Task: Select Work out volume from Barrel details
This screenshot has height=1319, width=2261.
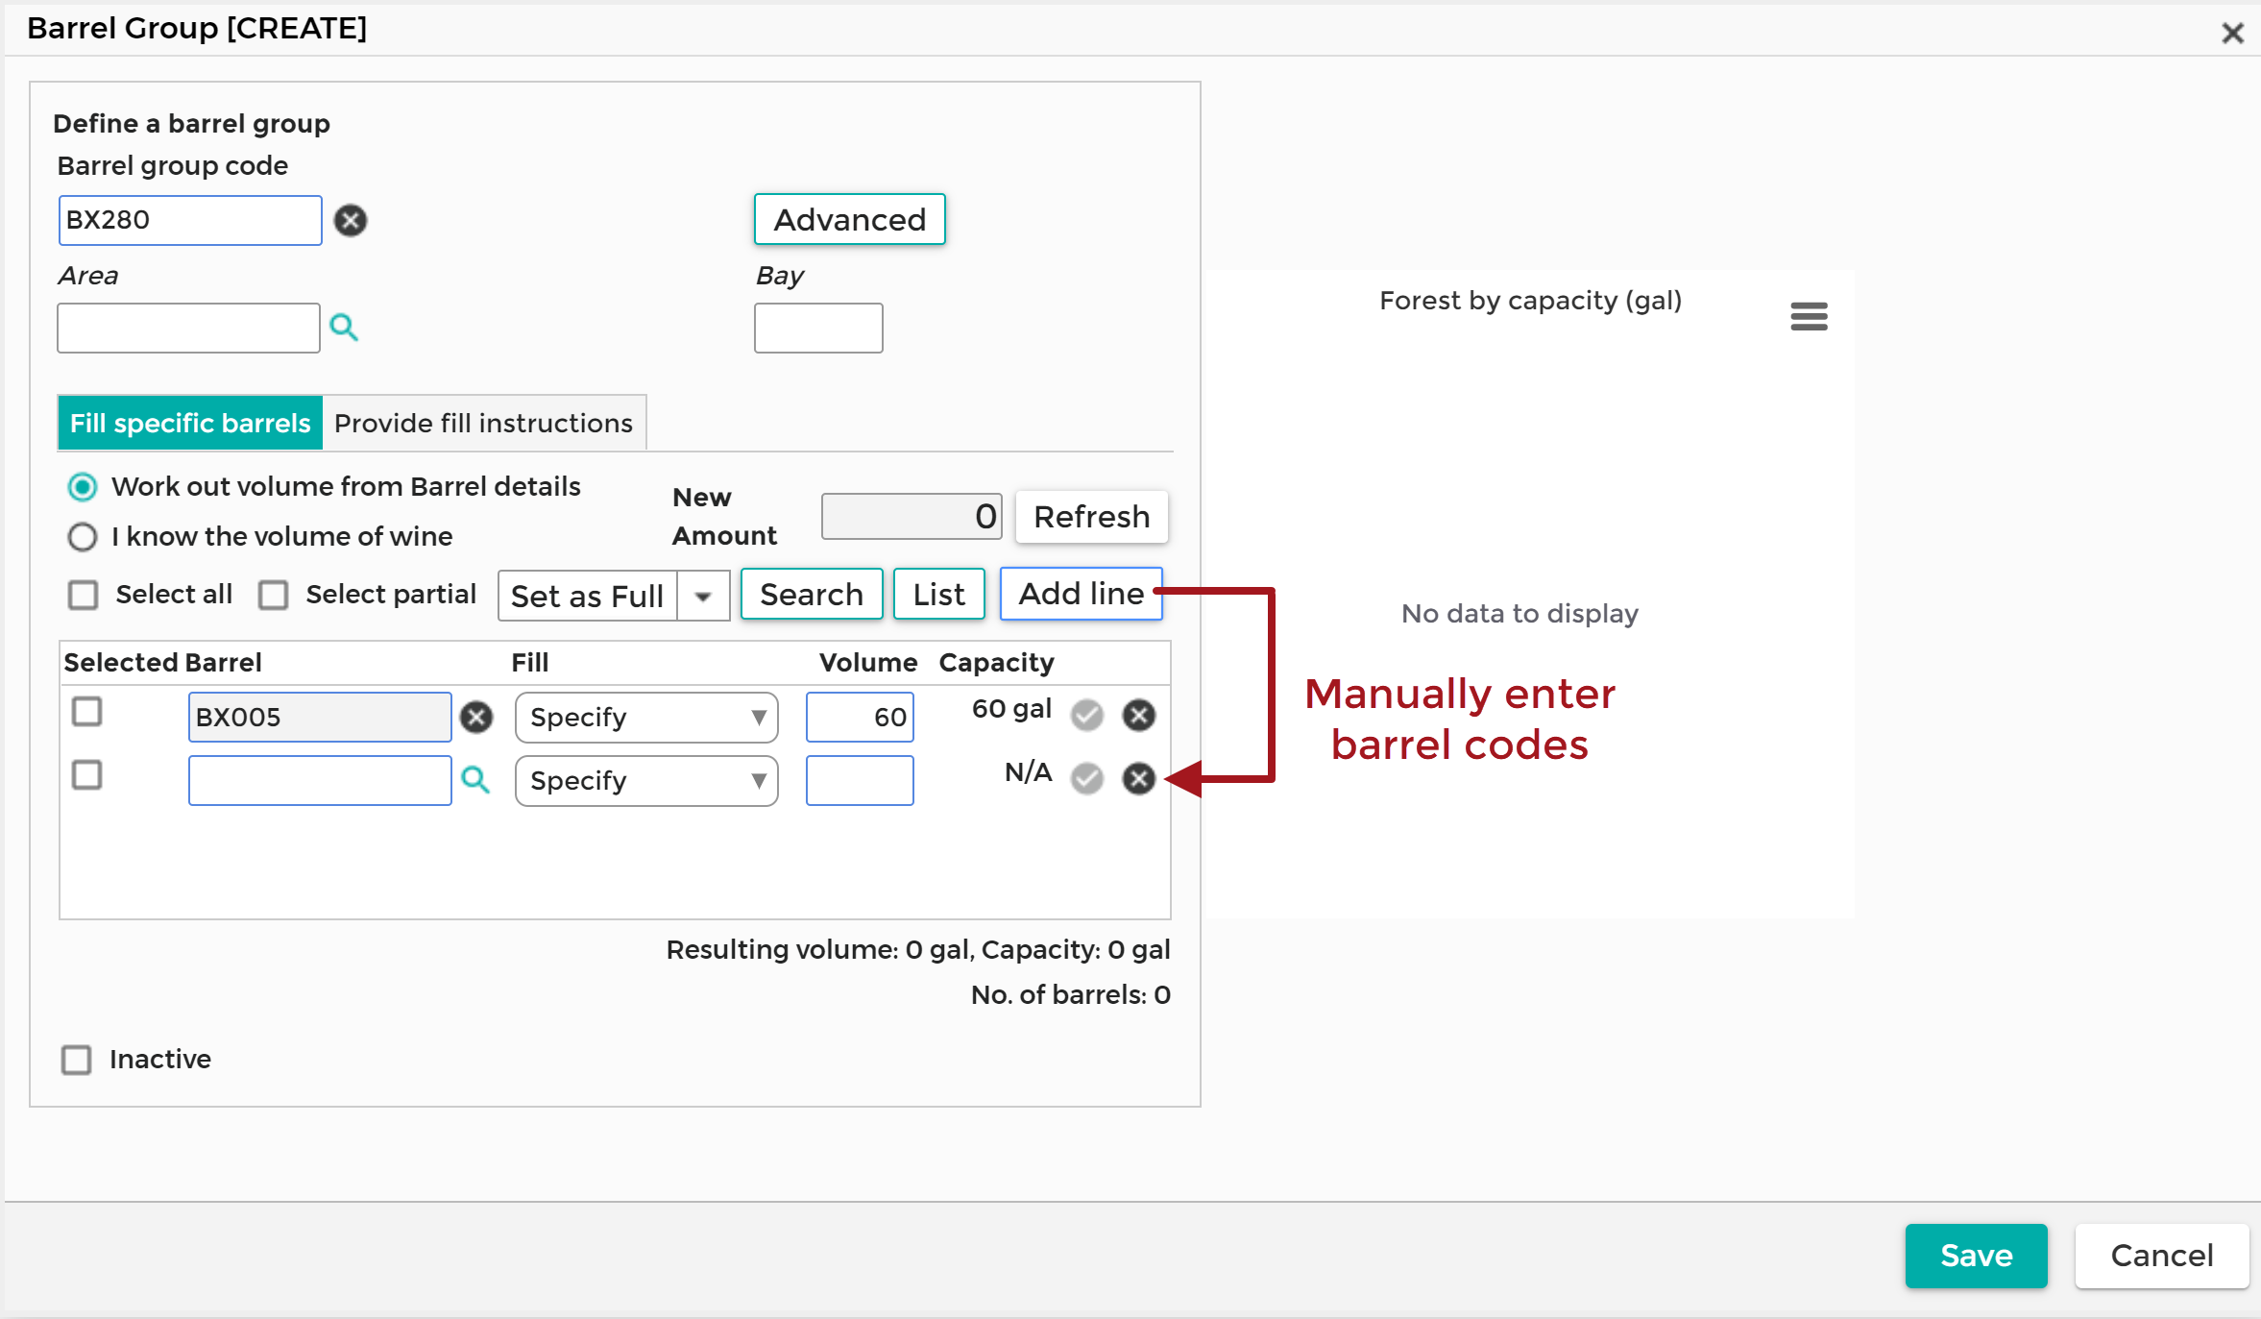Action: point(83,487)
